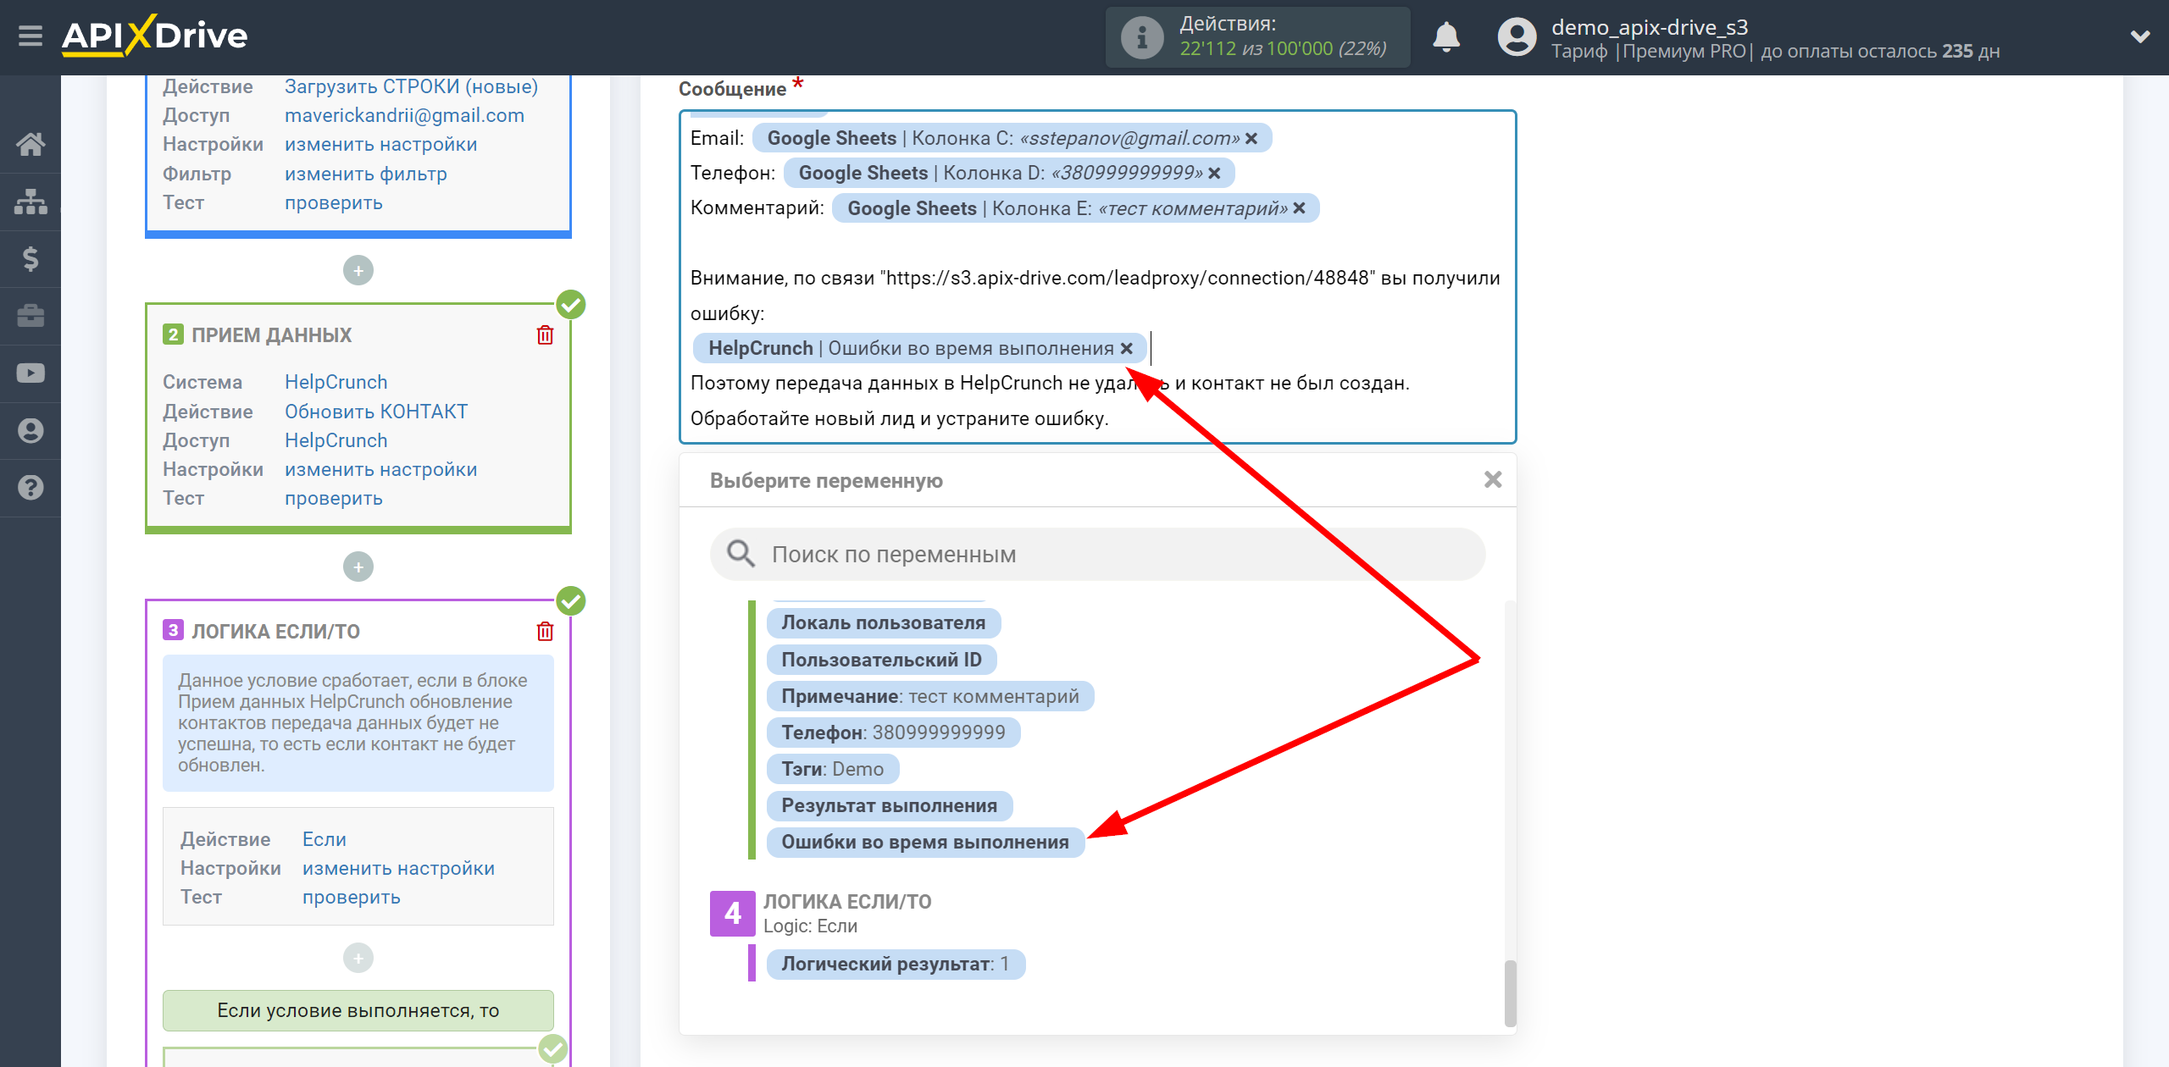
Task: Click the step 4 ЛОГИКА ЕСЛИ/ТО header
Action: (x=847, y=902)
